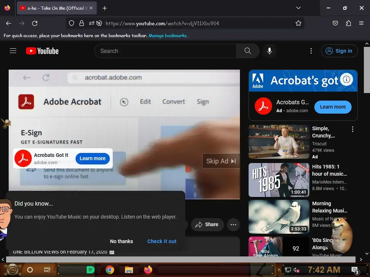The width and height of the screenshot is (370, 277).
Task: Open the Pocket save icon
Action: pos(335,23)
